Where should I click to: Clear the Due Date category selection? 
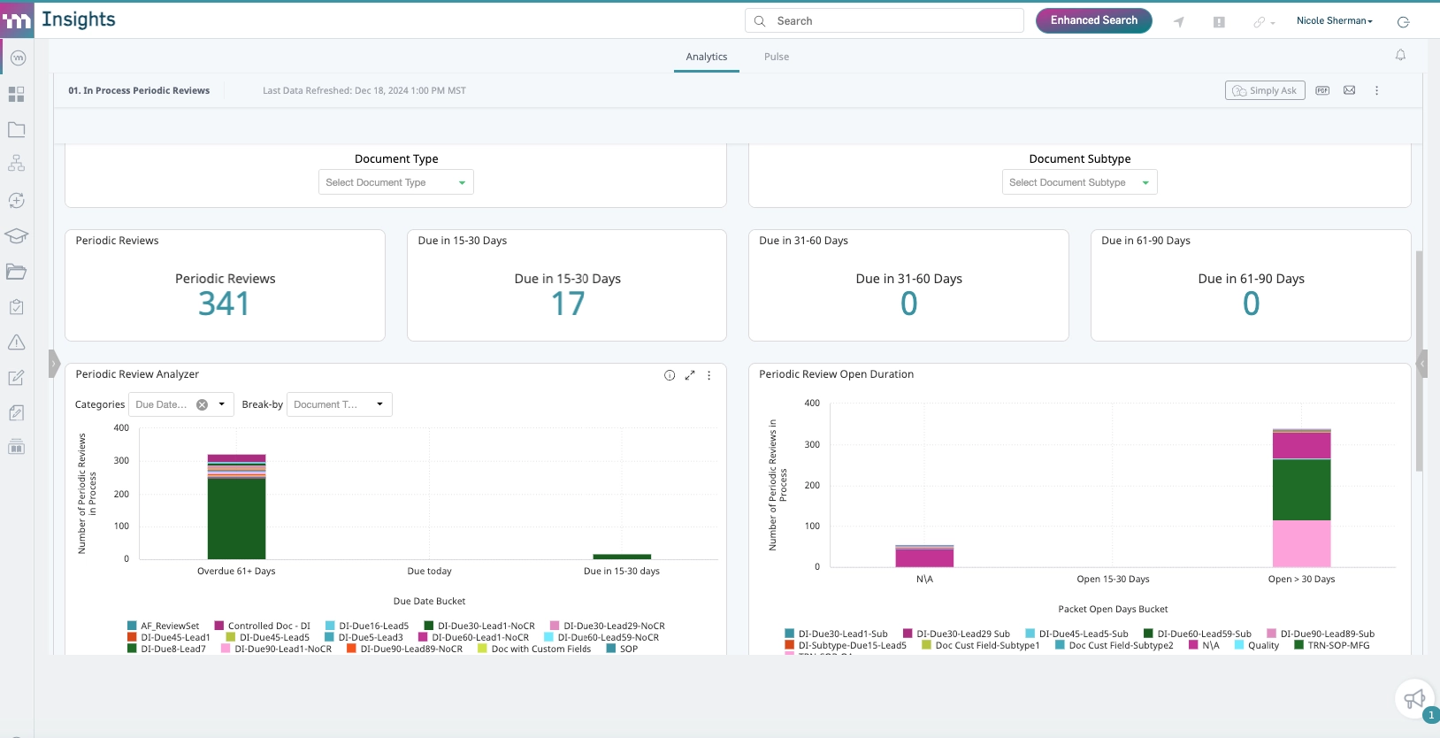click(x=202, y=404)
